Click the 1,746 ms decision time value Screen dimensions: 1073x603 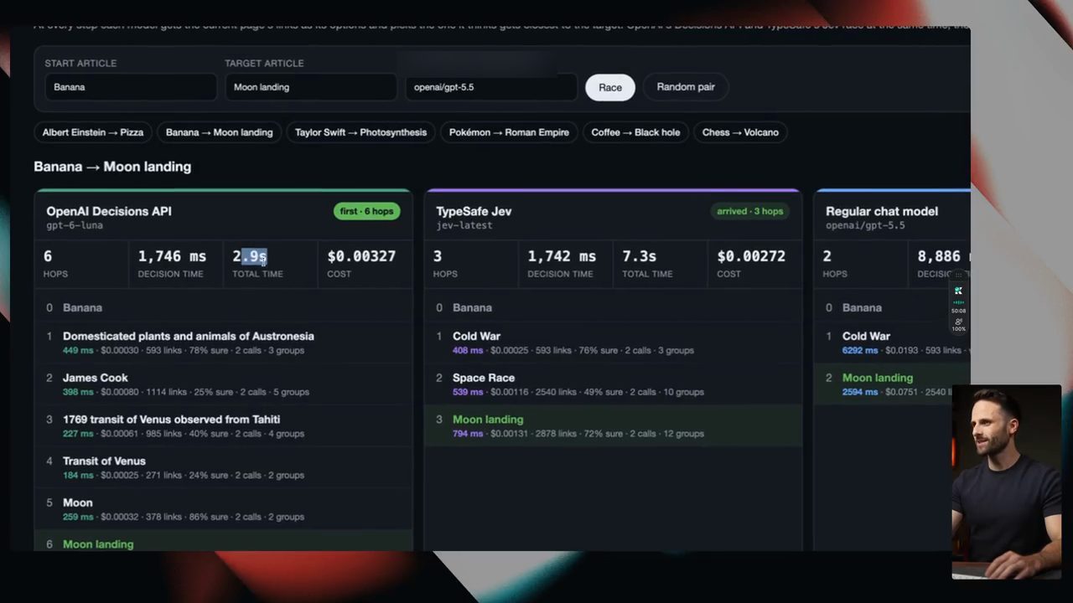tap(172, 256)
